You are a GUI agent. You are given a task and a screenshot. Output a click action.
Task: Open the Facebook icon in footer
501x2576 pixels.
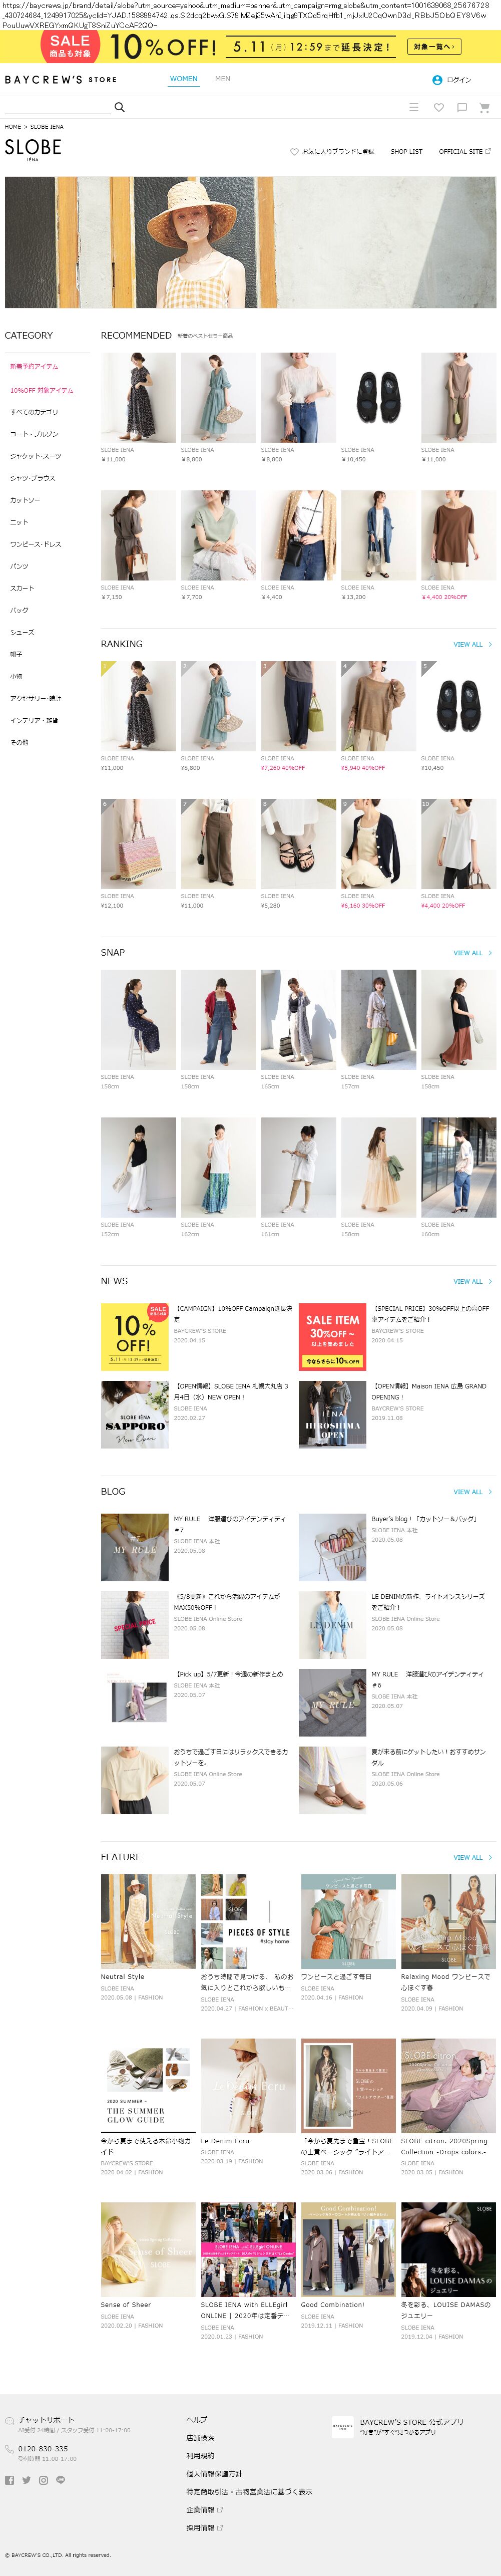point(10,2479)
